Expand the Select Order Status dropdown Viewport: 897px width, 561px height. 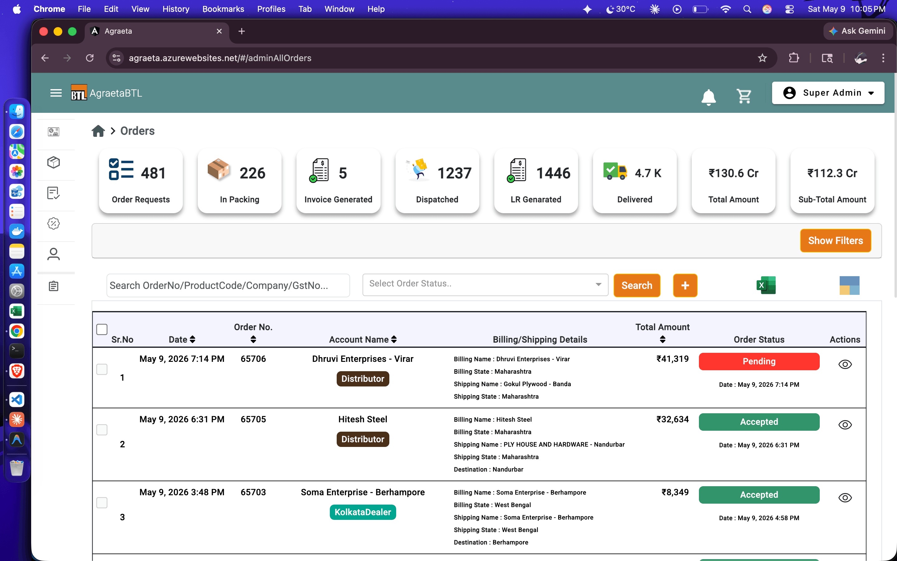pyautogui.click(x=485, y=284)
